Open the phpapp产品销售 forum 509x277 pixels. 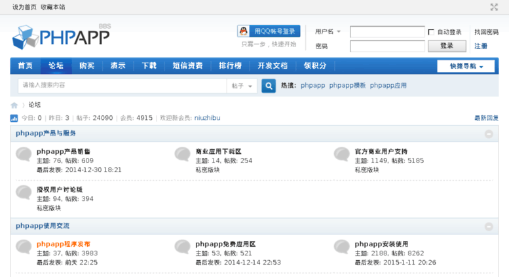click(x=64, y=151)
